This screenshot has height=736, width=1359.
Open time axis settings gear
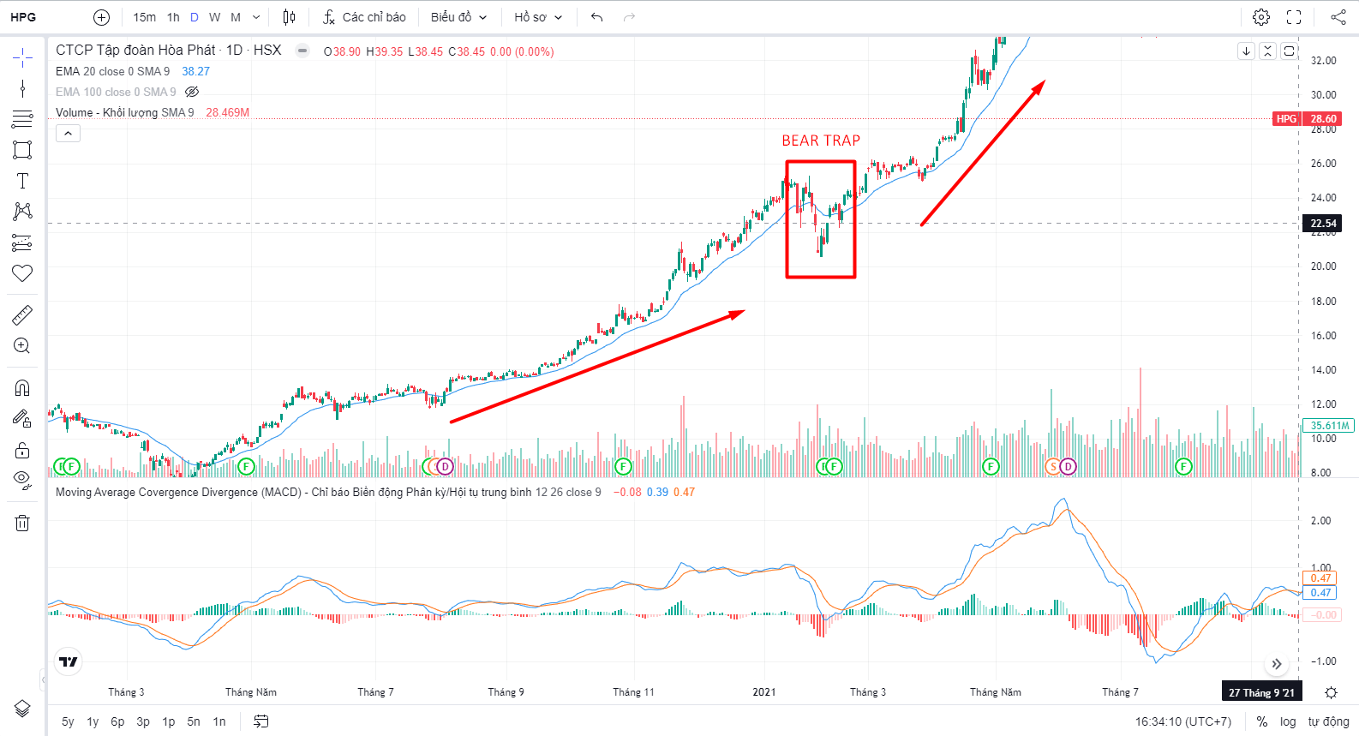[1331, 692]
